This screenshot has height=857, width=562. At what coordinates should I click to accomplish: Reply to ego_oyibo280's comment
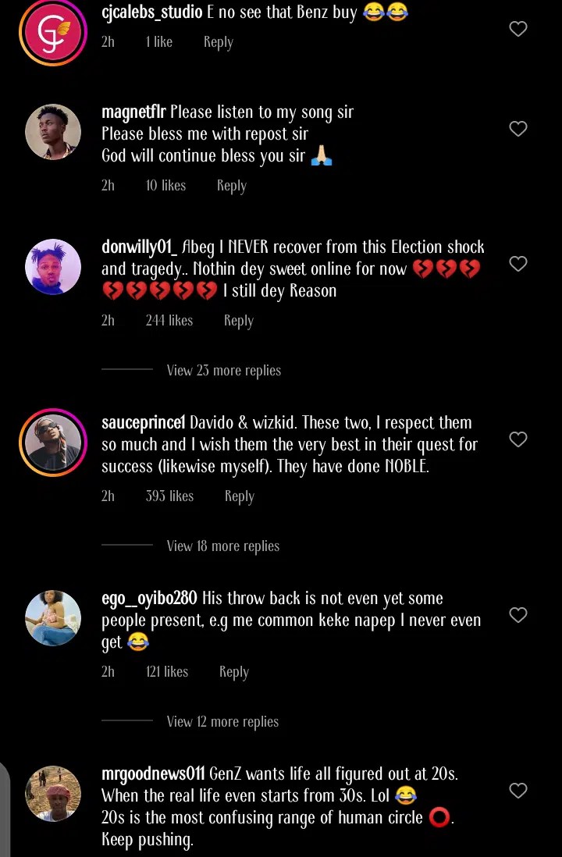tap(233, 672)
